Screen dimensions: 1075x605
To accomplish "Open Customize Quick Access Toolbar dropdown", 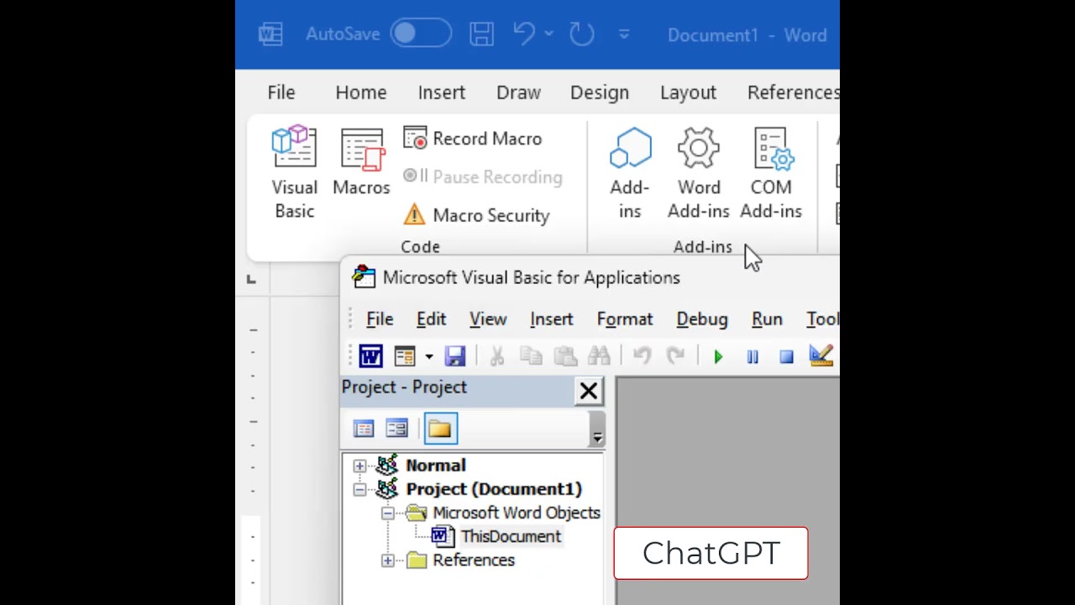I will 624,34.
